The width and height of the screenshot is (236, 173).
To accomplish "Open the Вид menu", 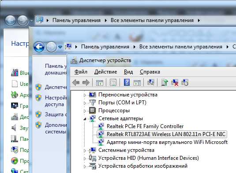I will click(x=128, y=72).
